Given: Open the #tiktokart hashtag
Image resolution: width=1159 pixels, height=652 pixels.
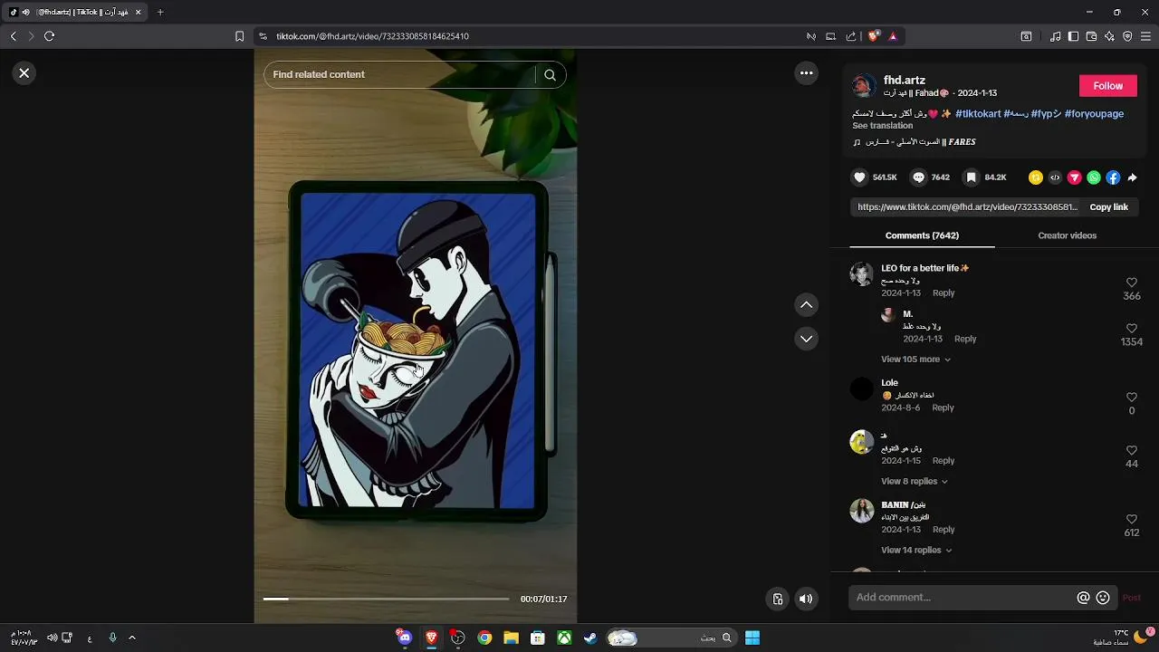Looking at the screenshot, I should pyautogui.click(x=978, y=114).
